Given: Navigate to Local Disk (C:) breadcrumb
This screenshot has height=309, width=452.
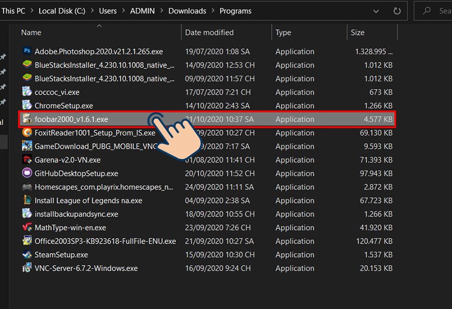Looking at the screenshot, I should 62,11.
